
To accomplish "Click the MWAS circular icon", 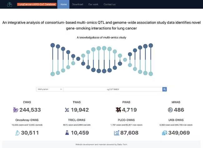I will click(x=170, y=110).
